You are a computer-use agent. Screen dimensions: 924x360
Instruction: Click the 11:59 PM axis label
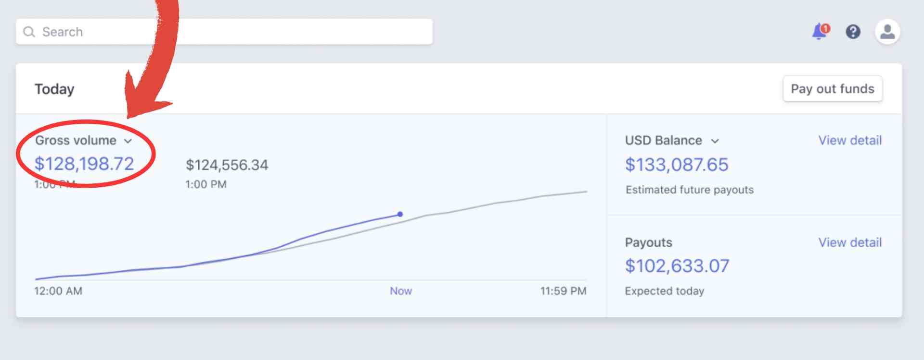(x=563, y=291)
